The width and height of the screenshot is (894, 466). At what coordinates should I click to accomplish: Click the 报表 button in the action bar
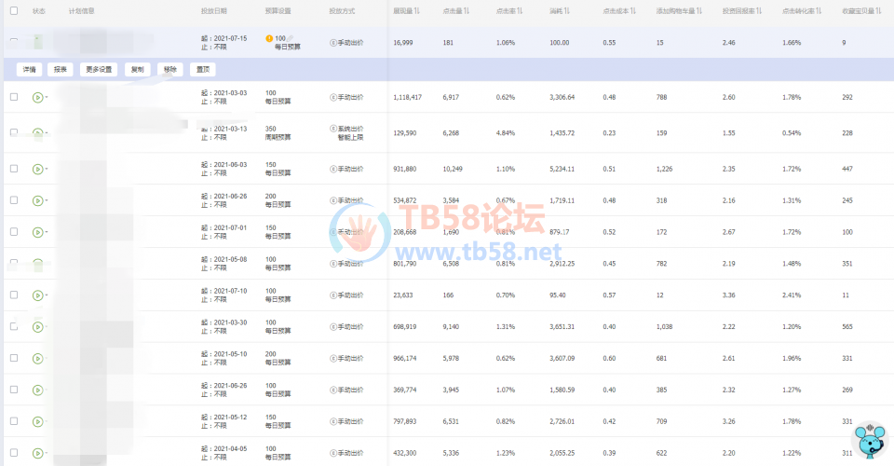pyautogui.click(x=60, y=70)
